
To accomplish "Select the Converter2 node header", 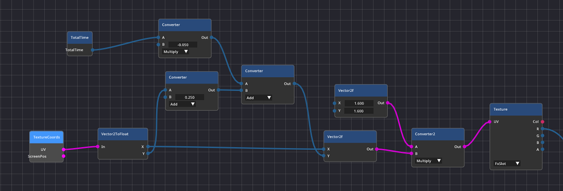I will click(438, 134).
